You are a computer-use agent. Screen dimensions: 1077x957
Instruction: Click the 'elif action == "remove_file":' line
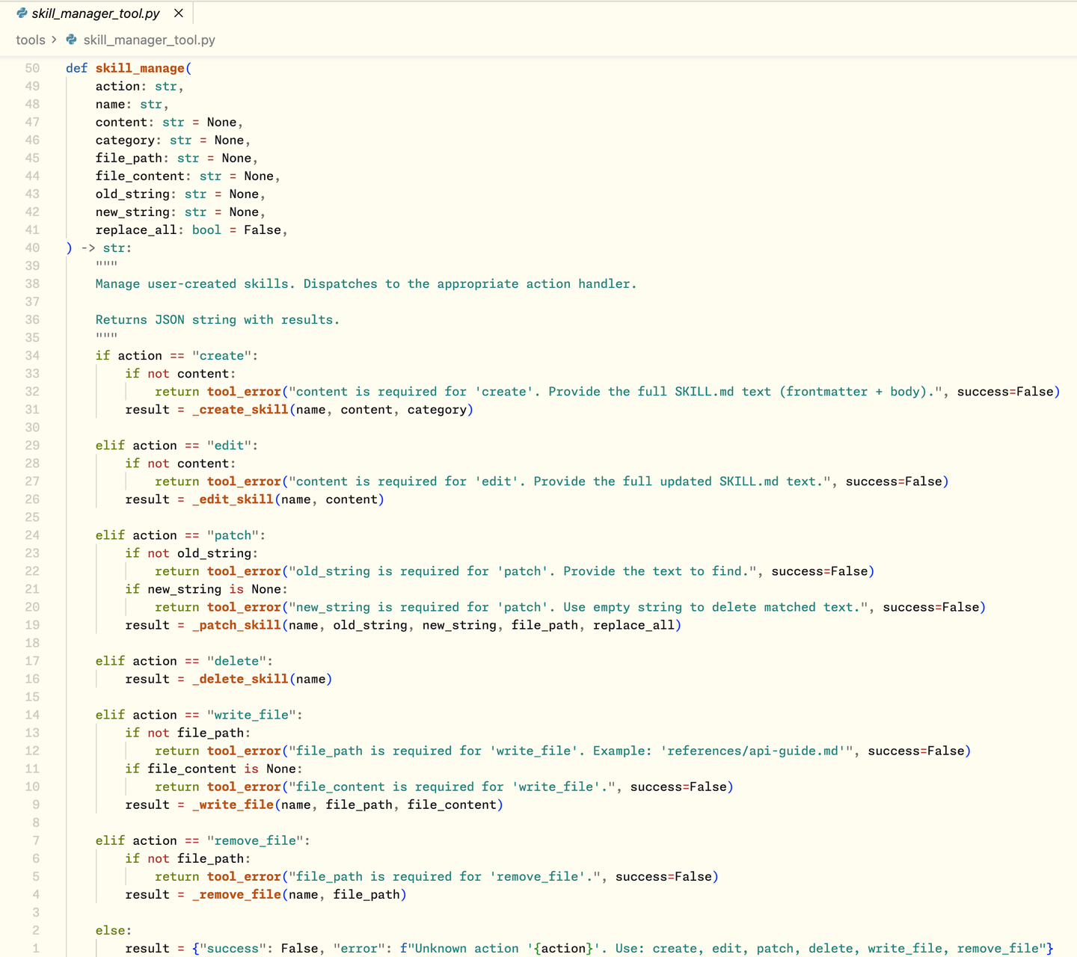203,840
